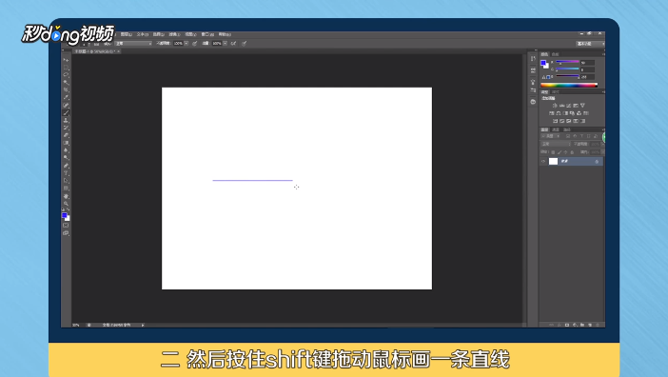Click the Background layer thumbnail

click(553, 161)
